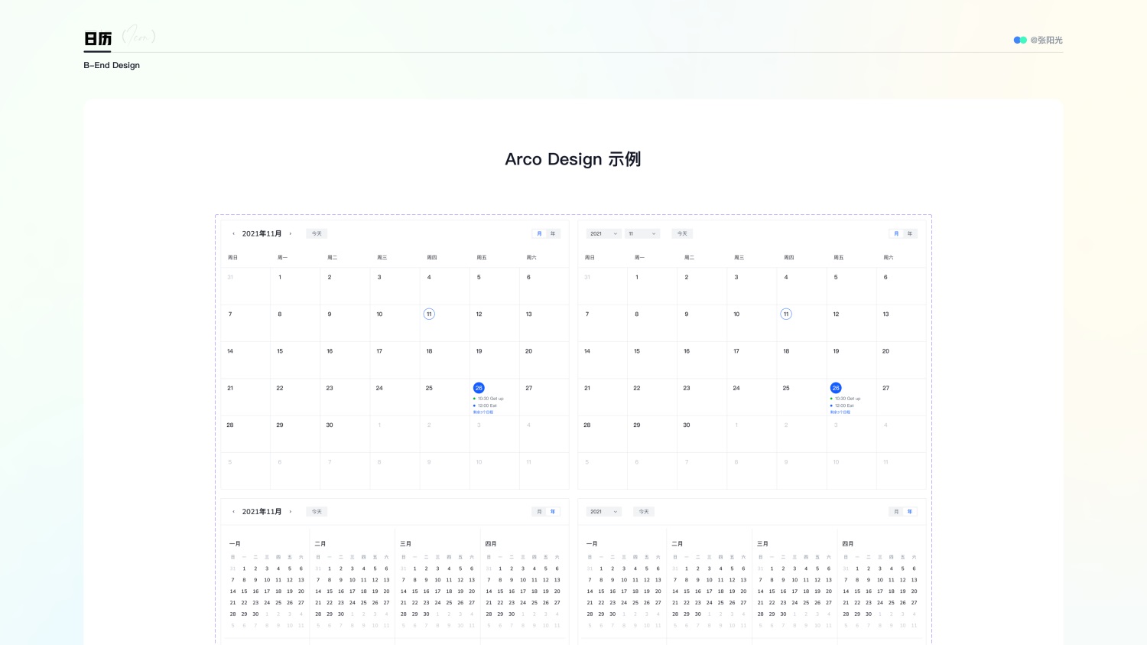
Task: Click the 'Arco Design 示例' heading
Action: pos(573,159)
